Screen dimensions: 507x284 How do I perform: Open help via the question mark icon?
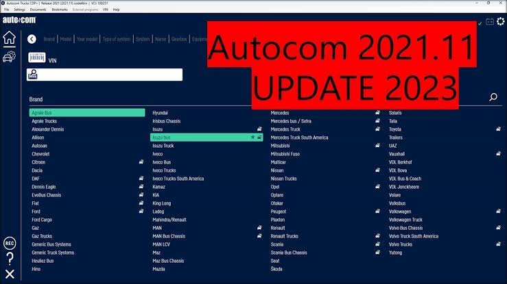click(x=10, y=259)
